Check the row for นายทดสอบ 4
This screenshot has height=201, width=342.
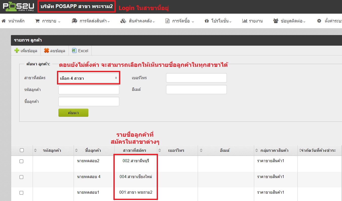click(22, 177)
